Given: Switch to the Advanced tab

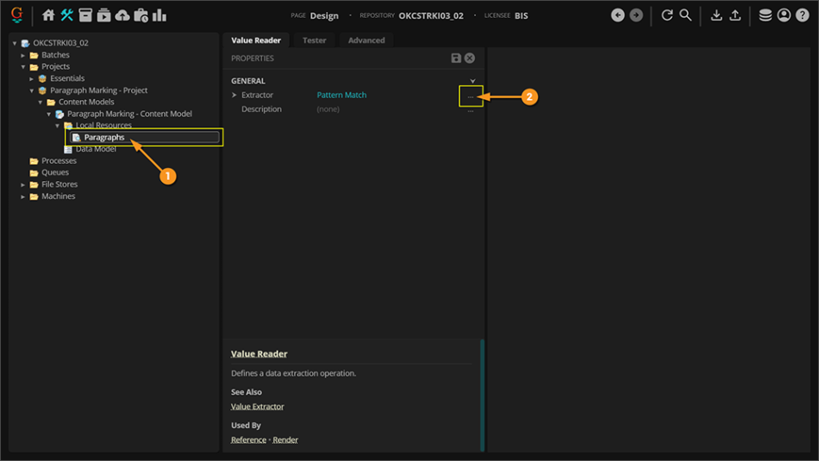Looking at the screenshot, I should [x=366, y=40].
